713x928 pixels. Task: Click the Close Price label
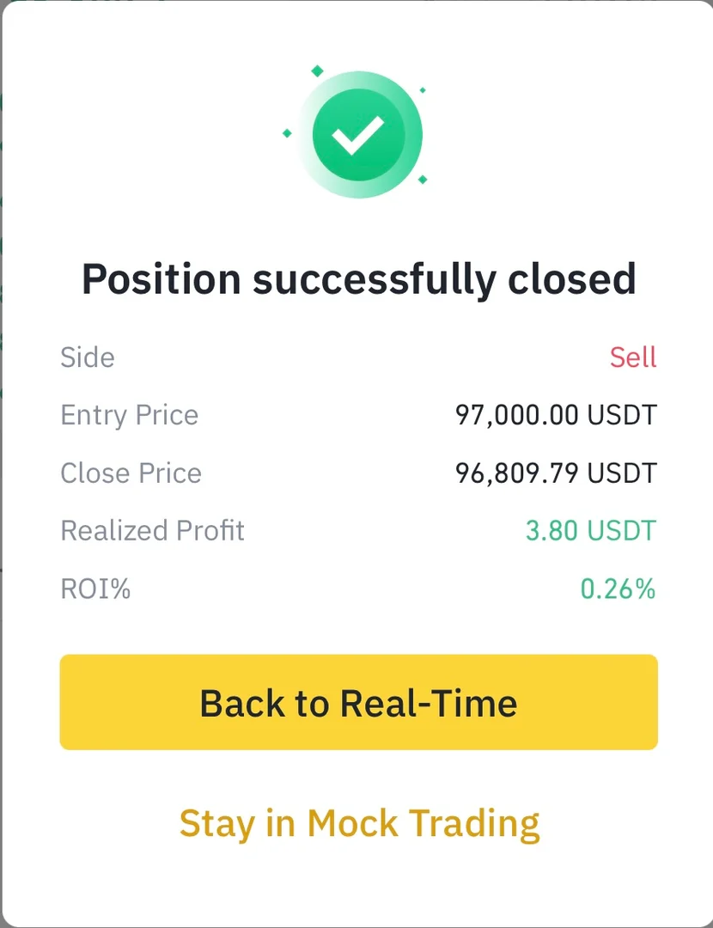[x=131, y=473]
